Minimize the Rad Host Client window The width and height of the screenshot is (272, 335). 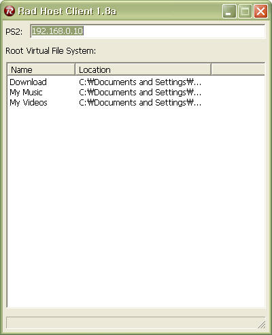[x=229, y=11]
